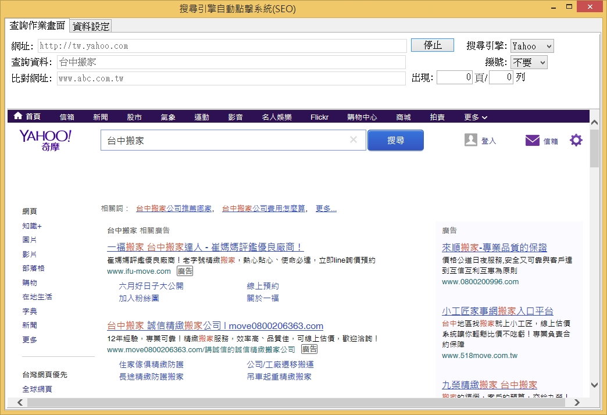Click the 查詢資料 input field

coord(231,62)
